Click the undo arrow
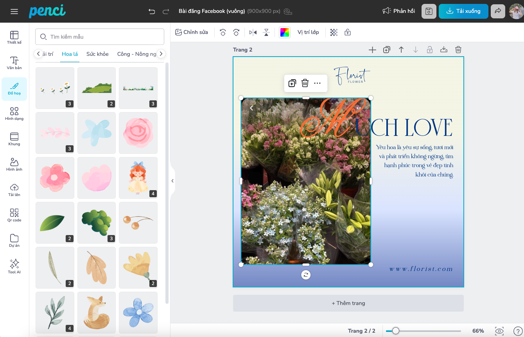The height and width of the screenshot is (337, 524). coord(152,11)
